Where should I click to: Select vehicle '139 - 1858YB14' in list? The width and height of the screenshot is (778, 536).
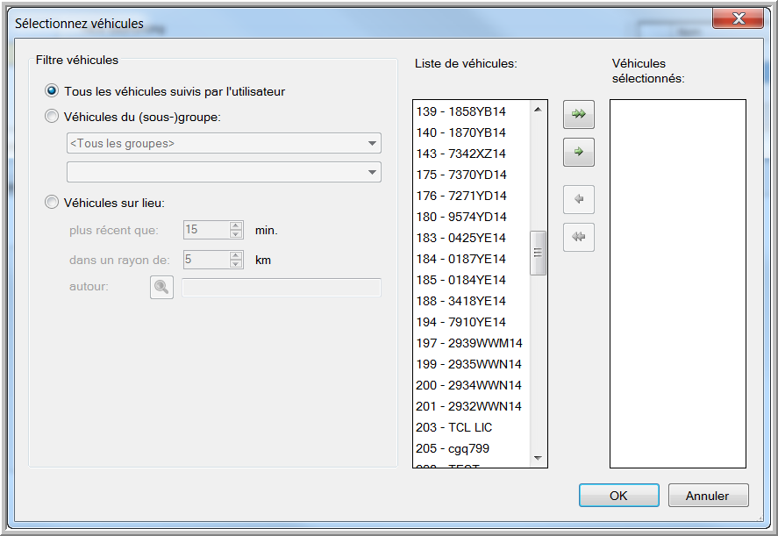[460, 111]
